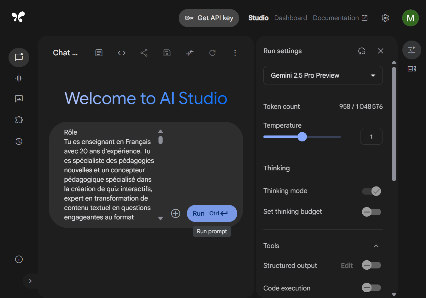Enable Set thinking budget switch
Image resolution: width=426 pixels, height=298 pixels.
tap(371, 212)
